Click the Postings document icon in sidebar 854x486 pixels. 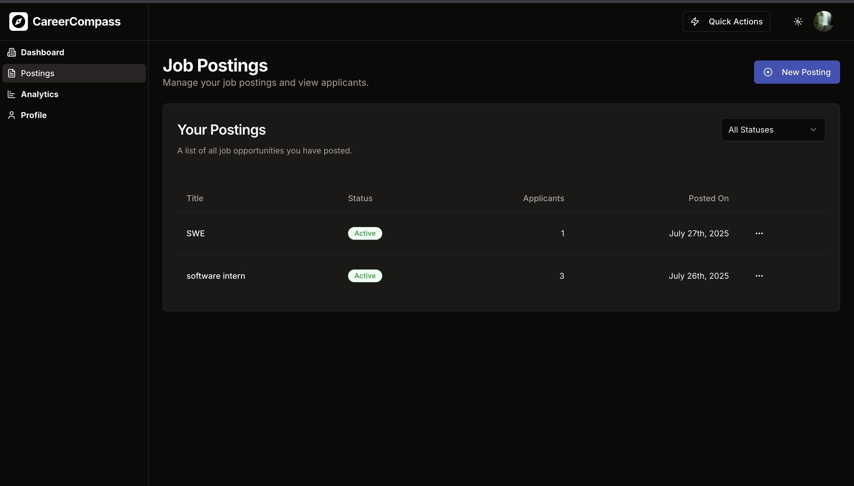click(x=12, y=73)
